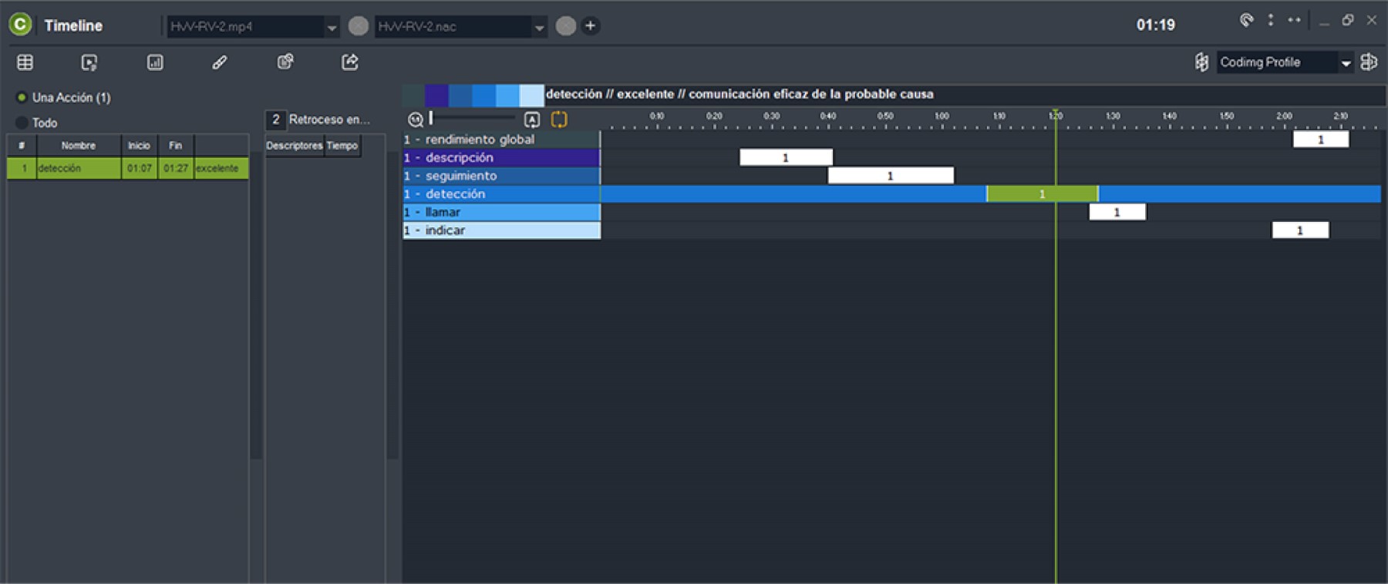
Task: Click the video playback panel icon
Action: 89,62
